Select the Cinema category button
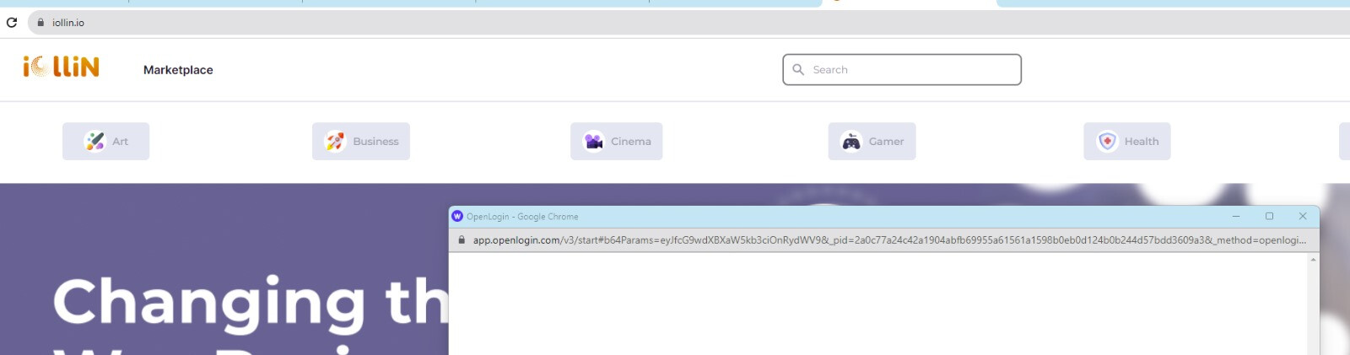This screenshot has height=355, width=1350. [617, 142]
